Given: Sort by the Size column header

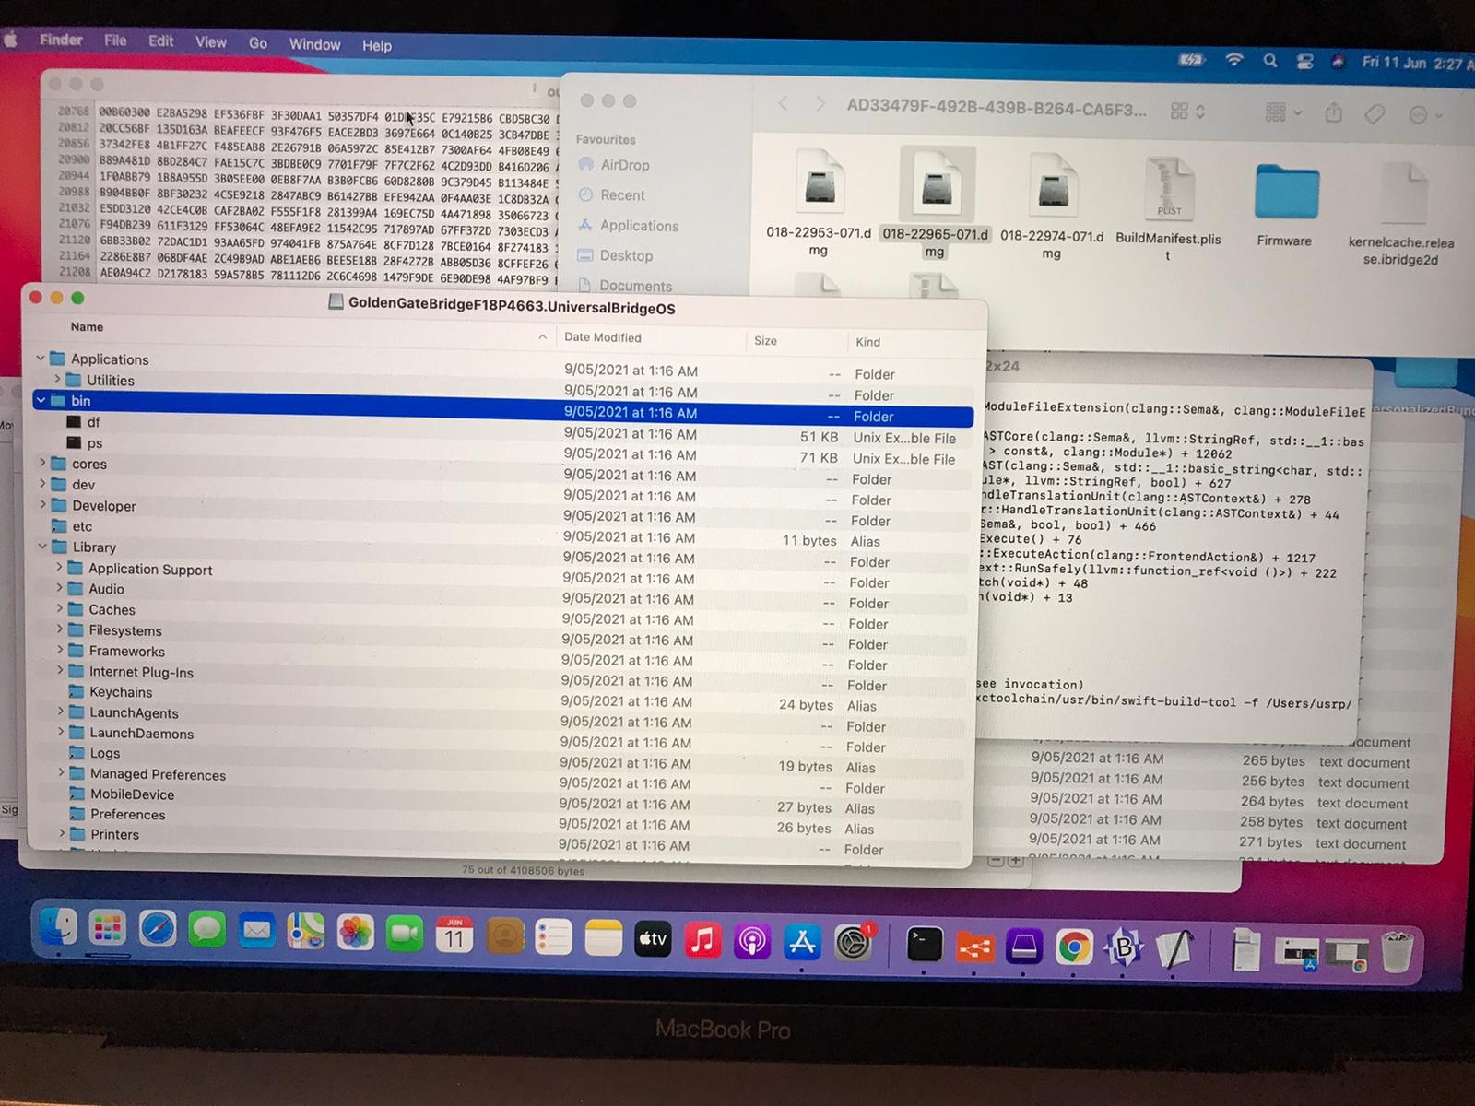Looking at the screenshot, I should [765, 340].
